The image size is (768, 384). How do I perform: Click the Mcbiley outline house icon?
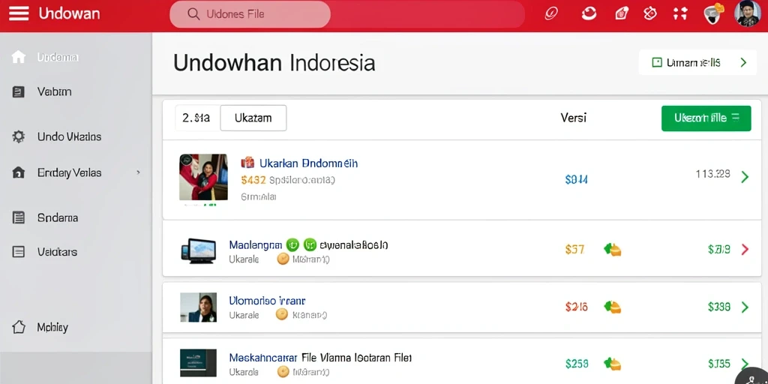[18, 327]
